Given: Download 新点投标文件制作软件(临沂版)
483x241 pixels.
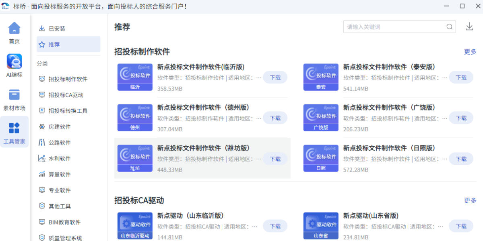Looking at the screenshot, I should (275, 77).
